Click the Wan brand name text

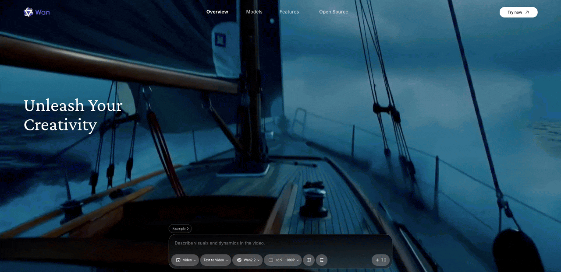point(43,12)
